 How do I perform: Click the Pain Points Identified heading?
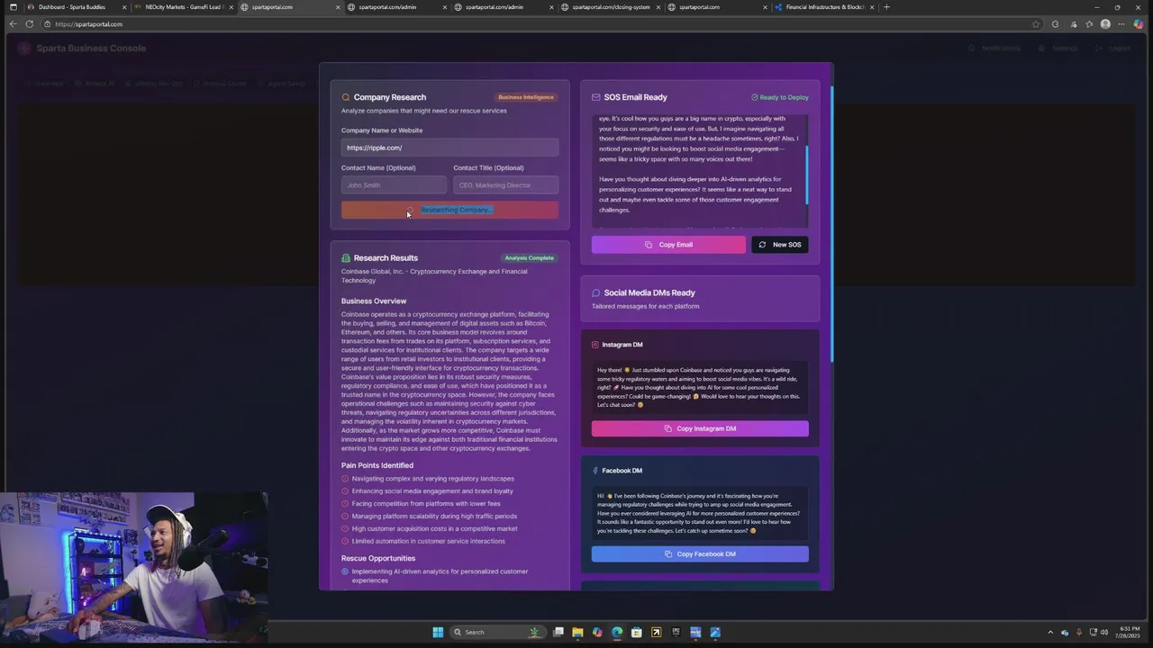coord(377,466)
